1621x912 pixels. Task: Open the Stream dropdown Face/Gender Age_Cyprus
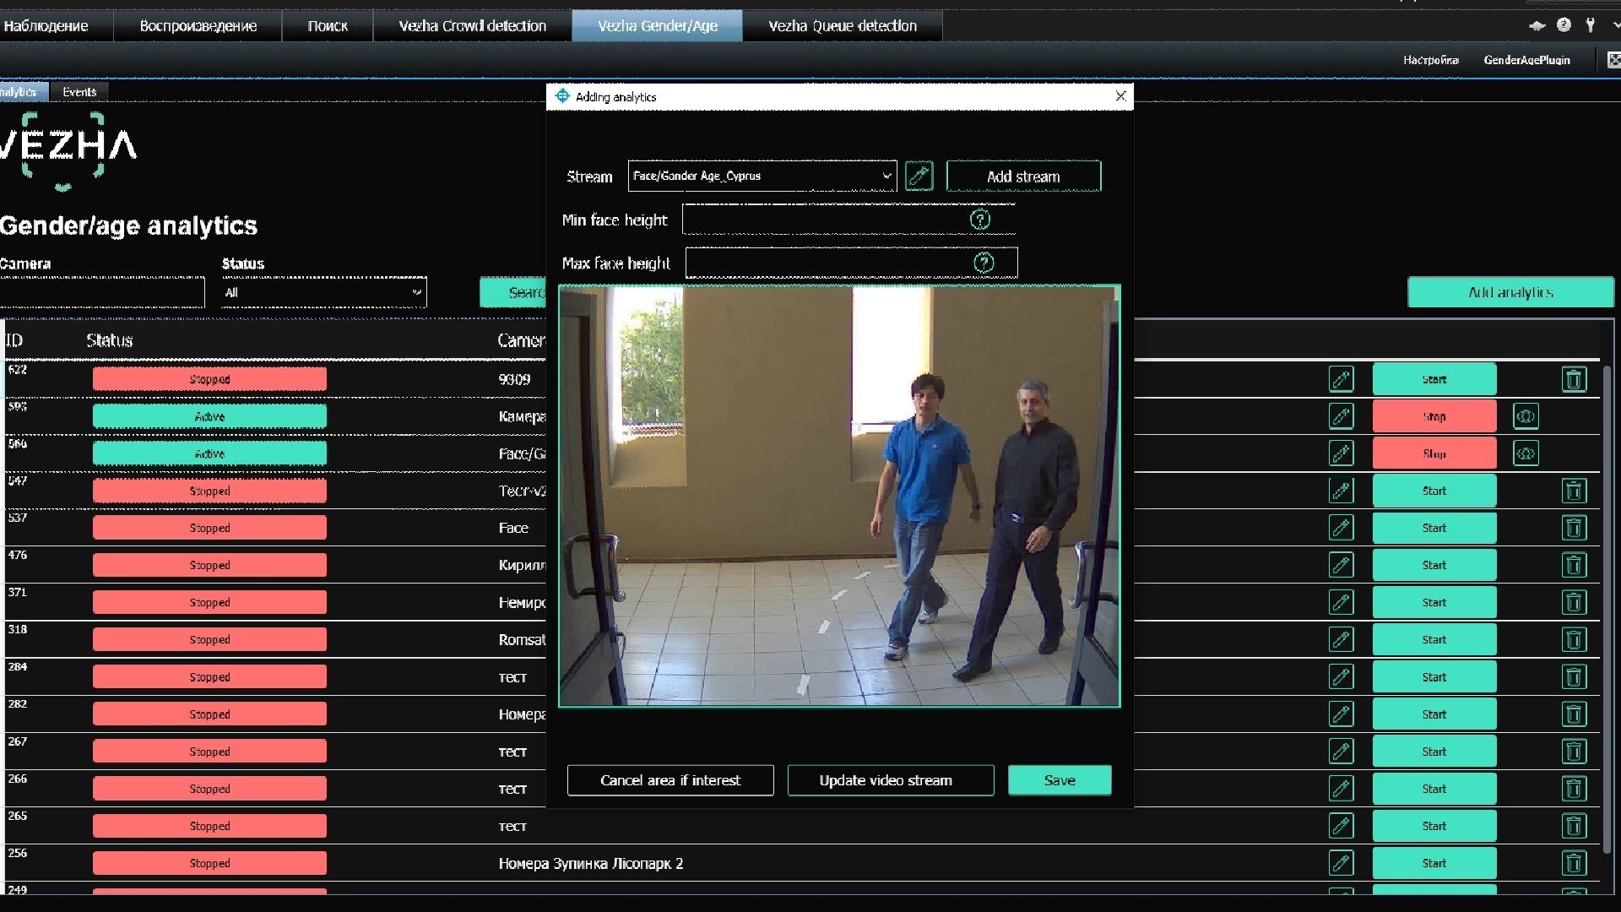(762, 176)
